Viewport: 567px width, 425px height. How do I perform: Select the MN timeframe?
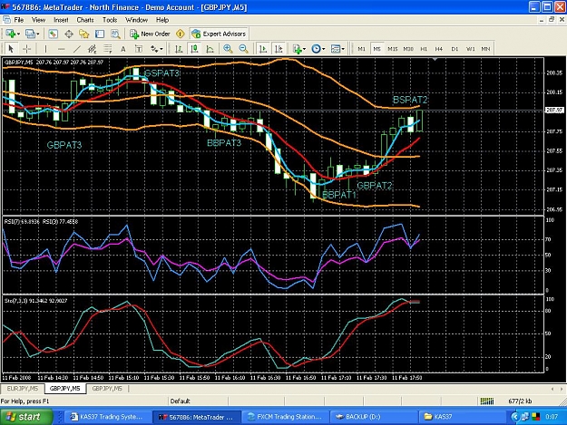485,49
